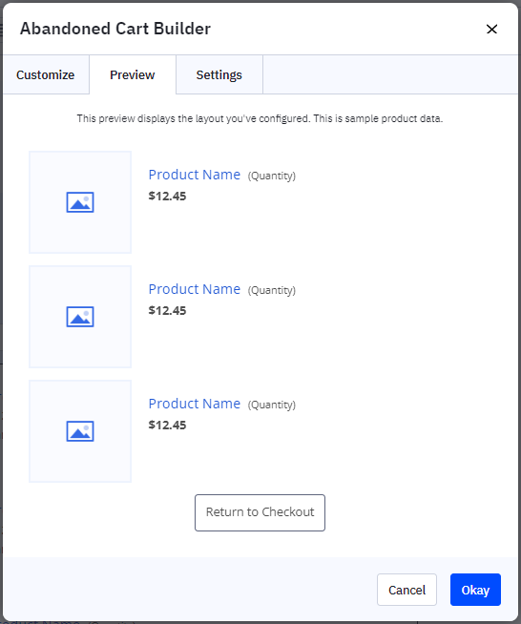Click the third product image placeholder icon
This screenshot has height=624, width=521.
[x=80, y=431]
